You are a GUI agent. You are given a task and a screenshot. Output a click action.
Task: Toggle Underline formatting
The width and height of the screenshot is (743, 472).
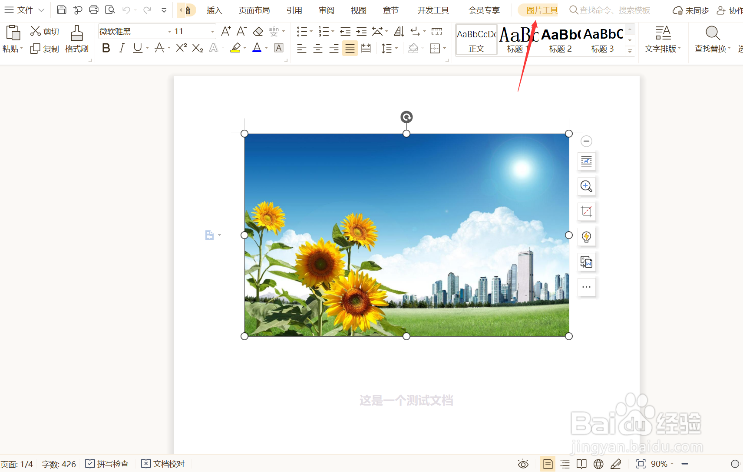pos(138,48)
